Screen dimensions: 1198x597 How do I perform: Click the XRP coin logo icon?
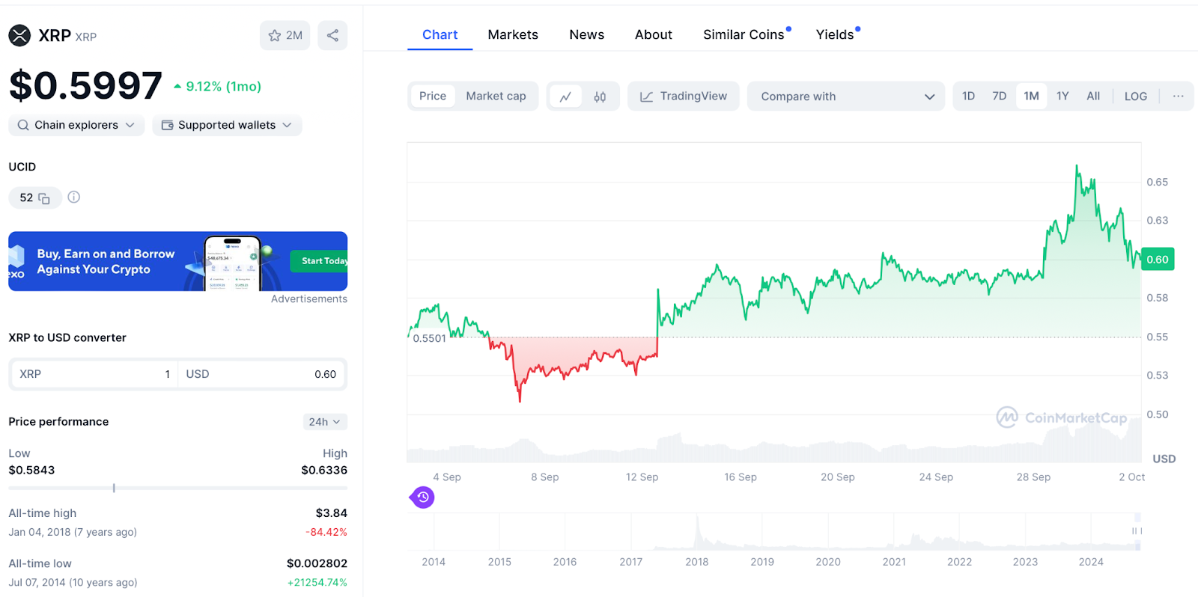coord(19,35)
